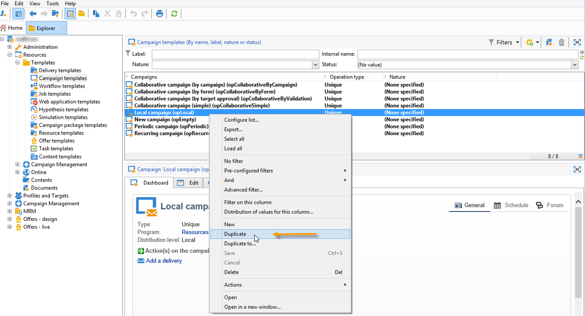Click the yellow folder icon in toolbar
The image size is (585, 316).
point(81,14)
